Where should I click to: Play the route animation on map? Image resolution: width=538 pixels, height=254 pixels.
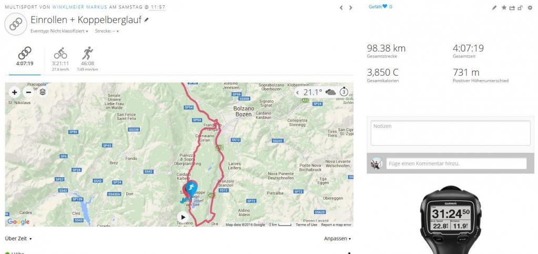[183, 217]
